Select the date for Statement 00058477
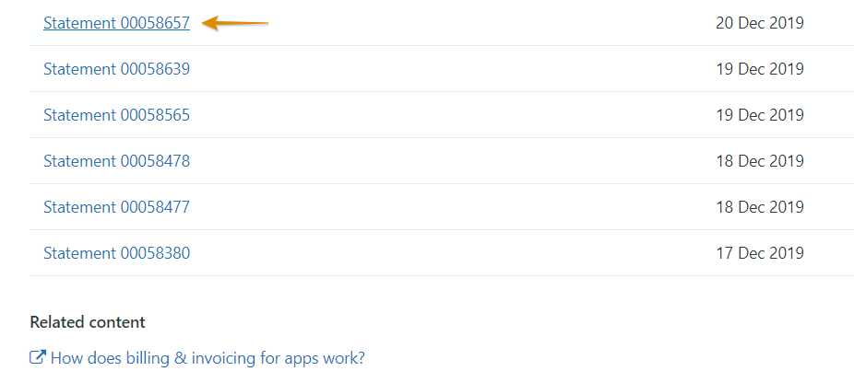The width and height of the screenshot is (854, 383). [760, 207]
